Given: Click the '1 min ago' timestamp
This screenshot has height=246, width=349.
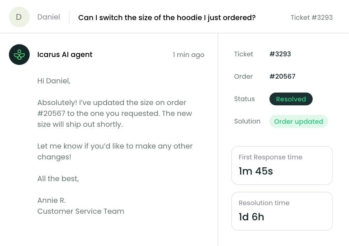Looking at the screenshot, I should click(188, 55).
